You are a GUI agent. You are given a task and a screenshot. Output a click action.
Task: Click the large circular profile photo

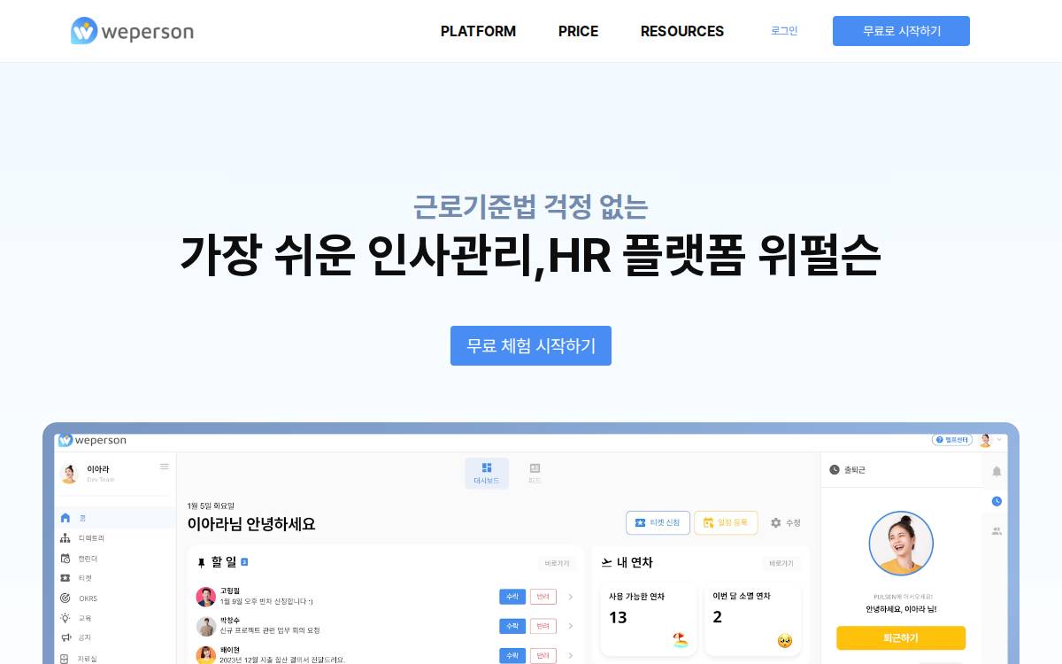coord(901,544)
